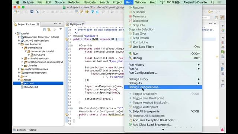Click the monitor-shaped icon in the main toolbar
Screen dimensions: 238x134
[32, 12]
